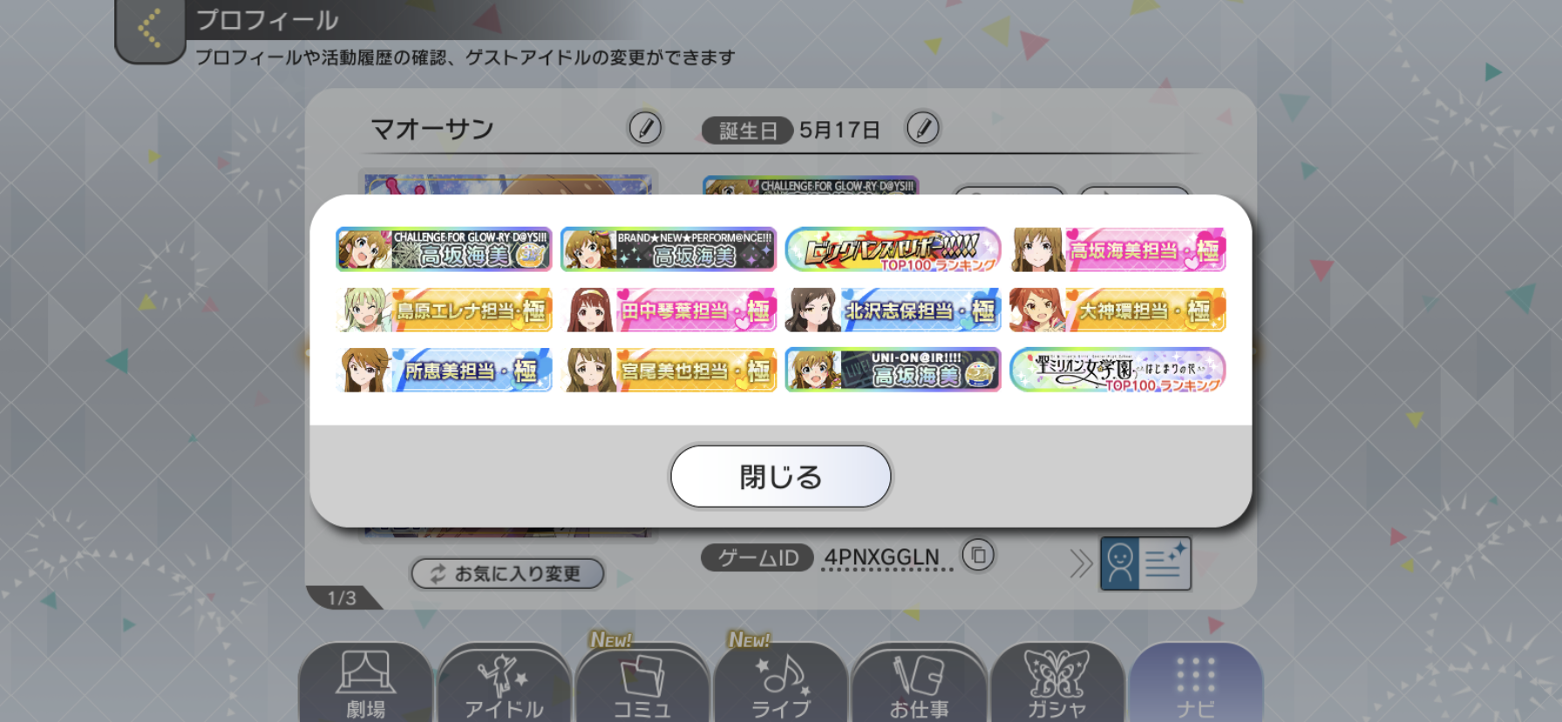1562x722 pixels.
Task: Open the profile card icon
Action: click(1145, 563)
